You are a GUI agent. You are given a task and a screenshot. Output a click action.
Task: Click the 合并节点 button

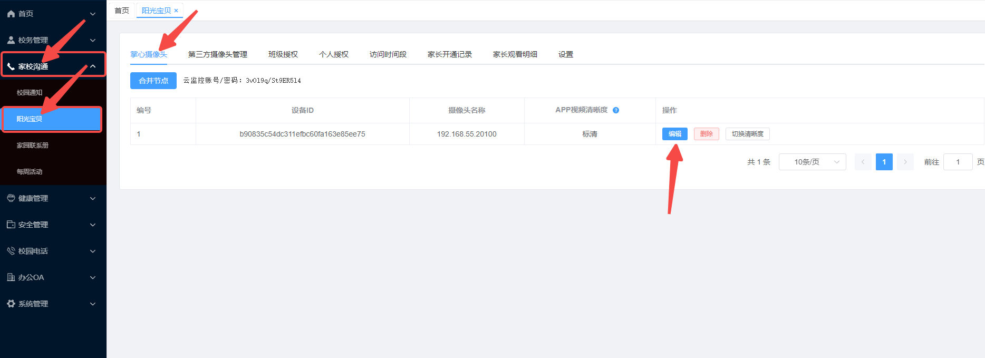coord(153,81)
